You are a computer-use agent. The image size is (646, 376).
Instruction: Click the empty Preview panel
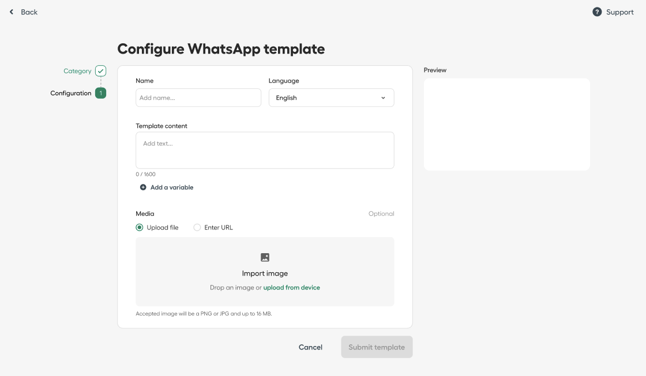point(507,125)
